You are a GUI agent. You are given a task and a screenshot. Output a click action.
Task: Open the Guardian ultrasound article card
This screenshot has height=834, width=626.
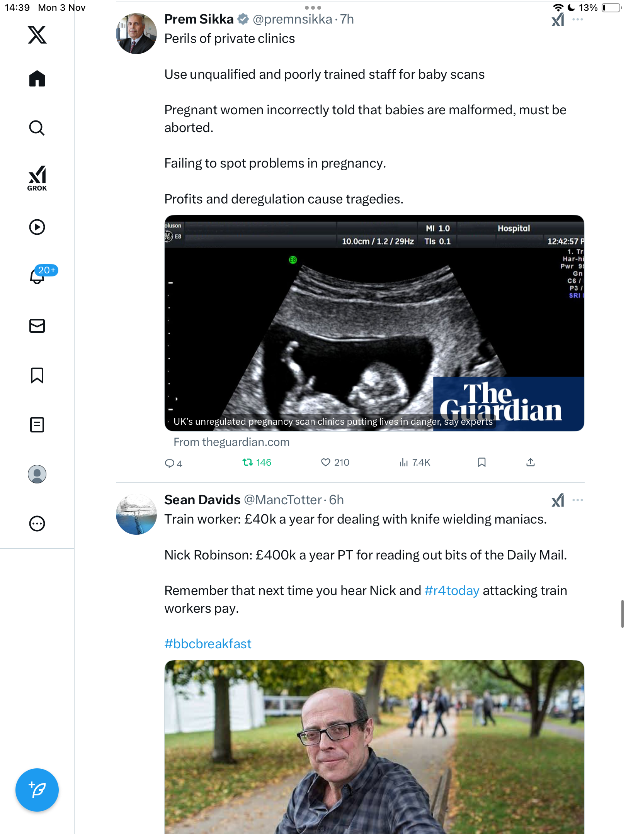pyautogui.click(x=374, y=323)
